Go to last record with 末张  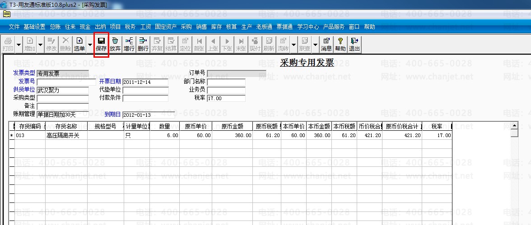(241, 44)
